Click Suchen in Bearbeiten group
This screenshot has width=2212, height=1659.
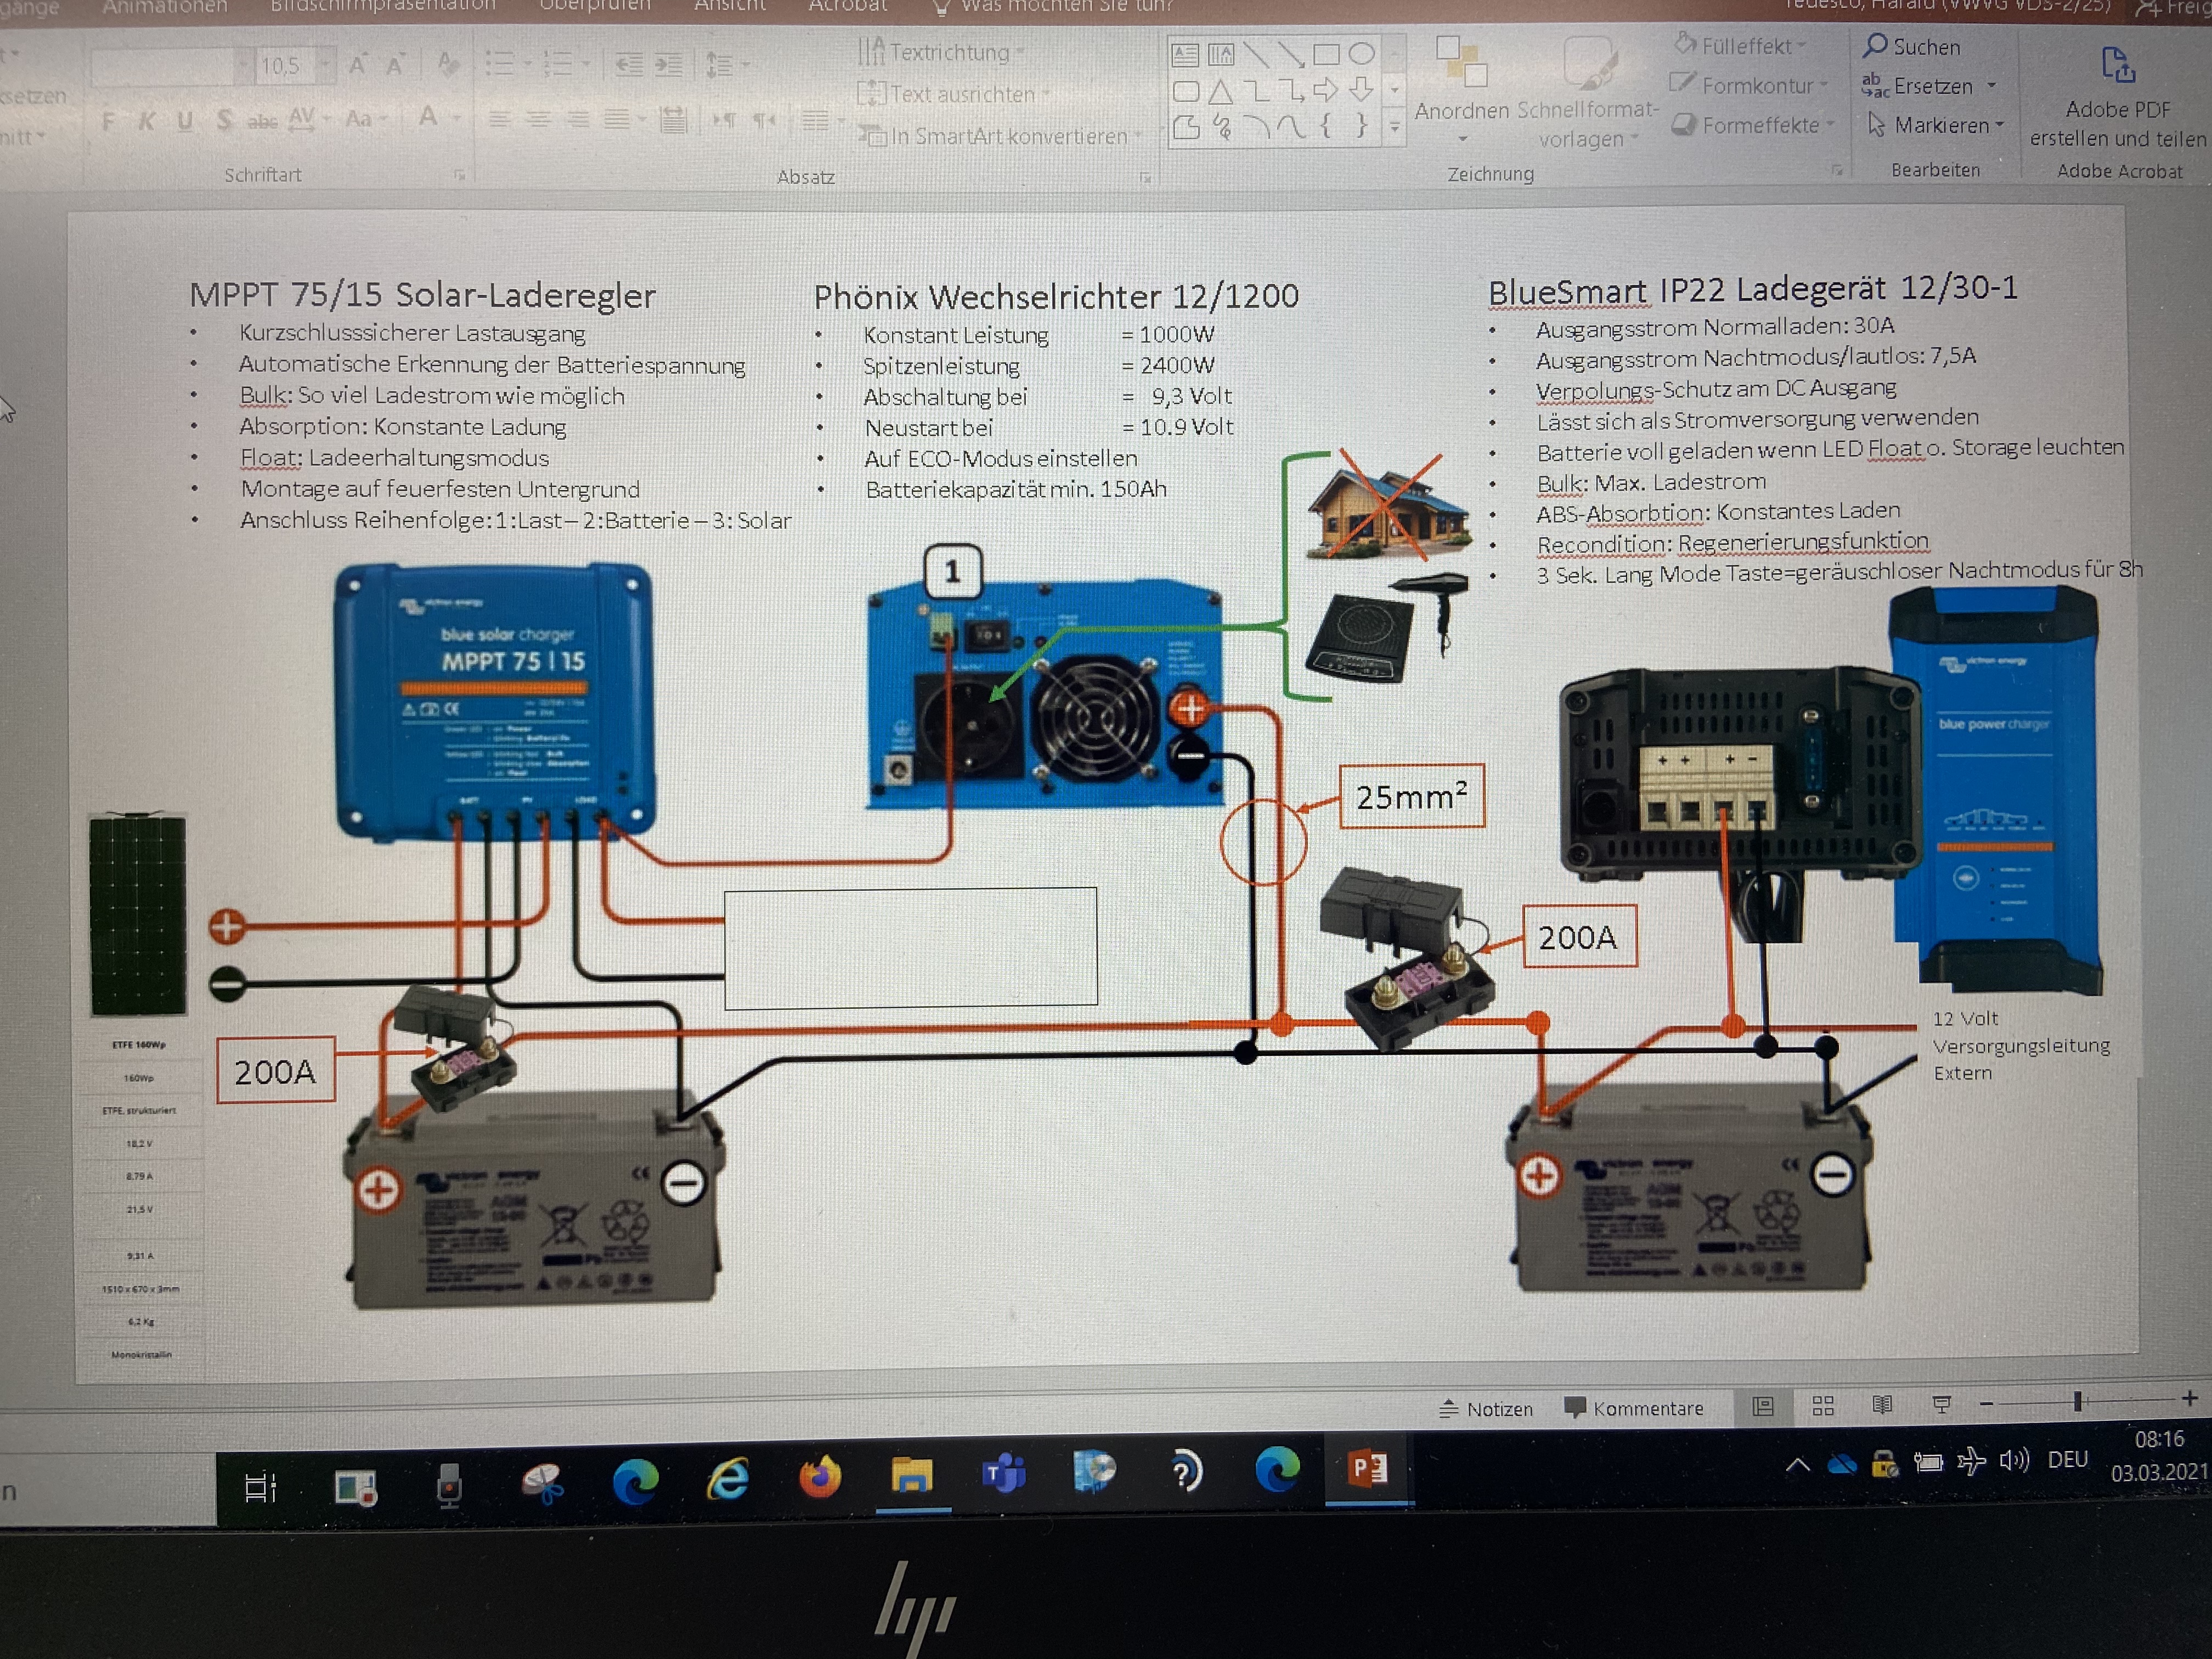pyautogui.click(x=1911, y=46)
